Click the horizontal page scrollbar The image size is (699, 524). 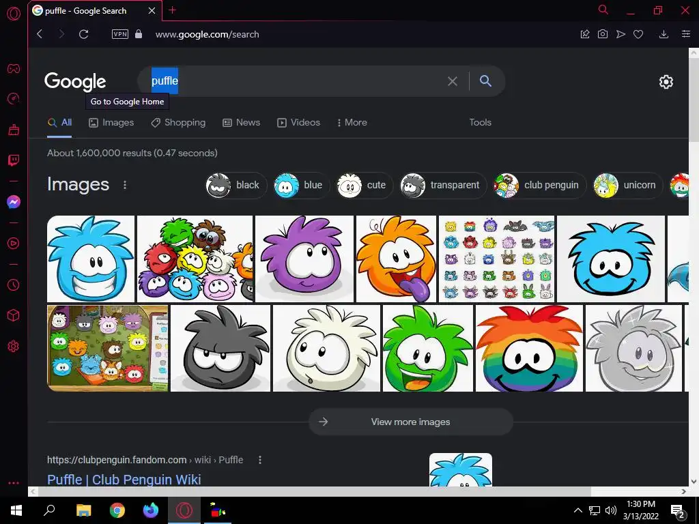(x=315, y=491)
